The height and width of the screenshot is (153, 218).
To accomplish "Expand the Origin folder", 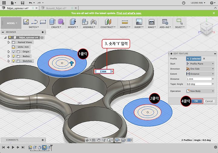I will 8,51.
